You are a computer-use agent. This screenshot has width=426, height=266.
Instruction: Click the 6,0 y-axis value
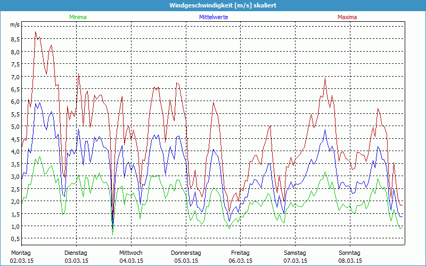point(15,102)
